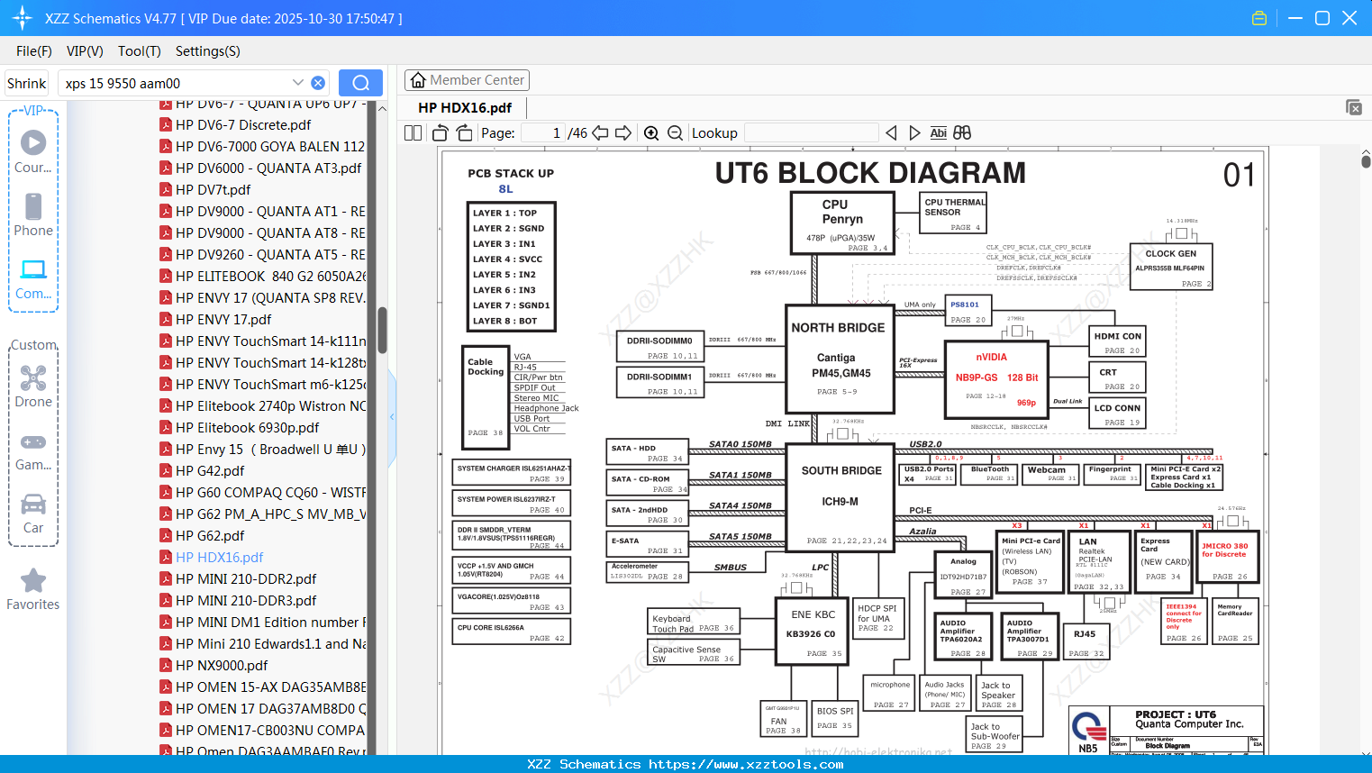1372x773 pixels.
Task: Open HP DV7t.pdf
Action: point(214,189)
